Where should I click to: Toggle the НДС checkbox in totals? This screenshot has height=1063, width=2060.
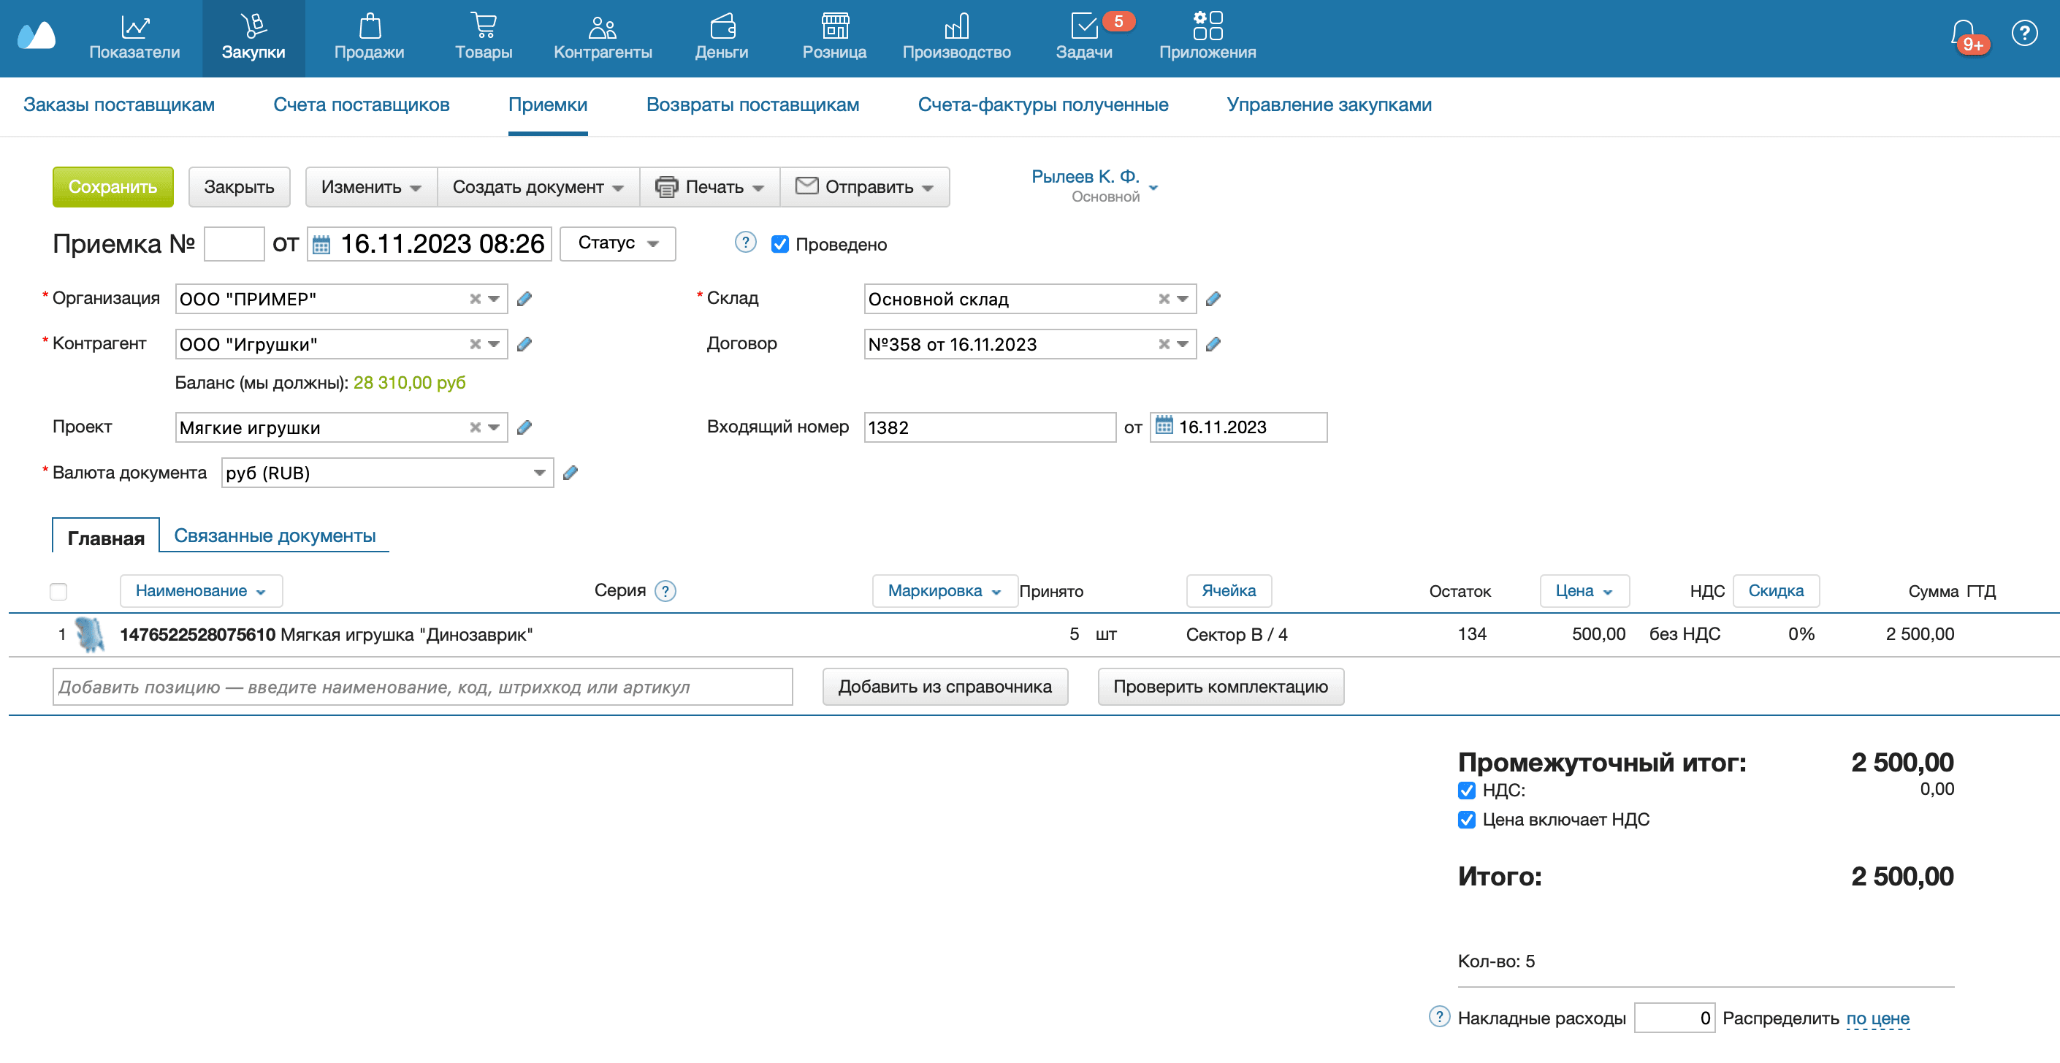pos(1466,791)
